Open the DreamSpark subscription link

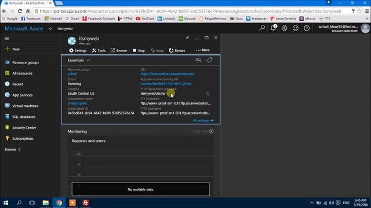point(77,103)
